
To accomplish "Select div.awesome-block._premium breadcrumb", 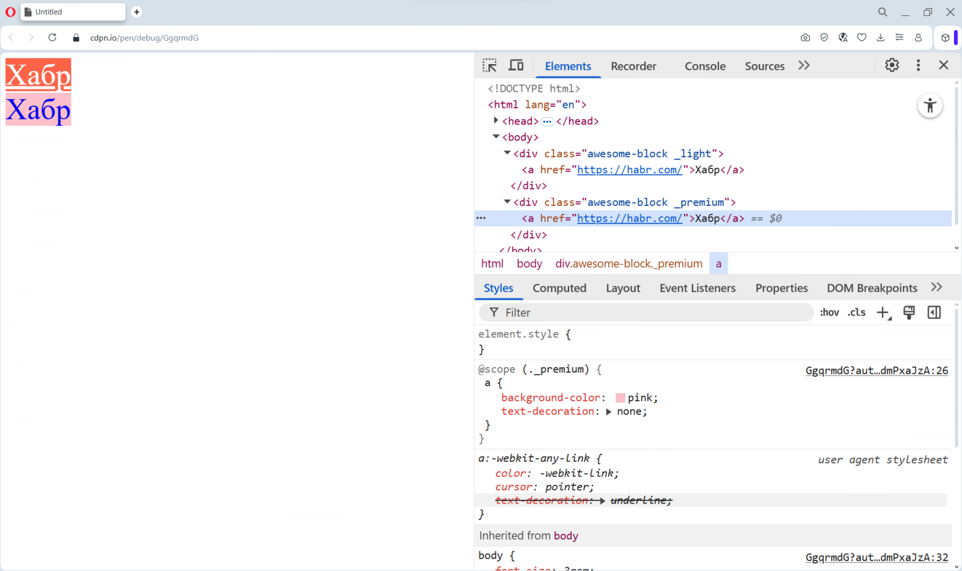I will pos(629,263).
